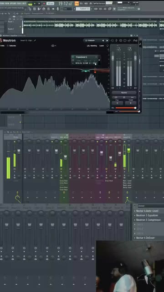
Task: Open the TOOLS menu
Action: (19, 4)
